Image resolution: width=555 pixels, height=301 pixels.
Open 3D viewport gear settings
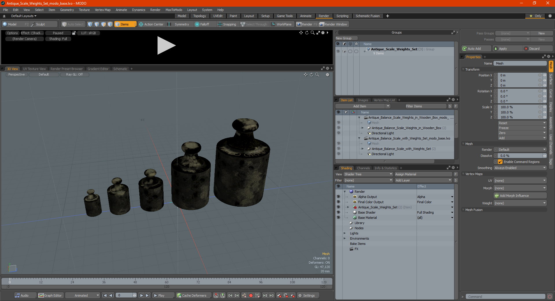[x=328, y=75]
